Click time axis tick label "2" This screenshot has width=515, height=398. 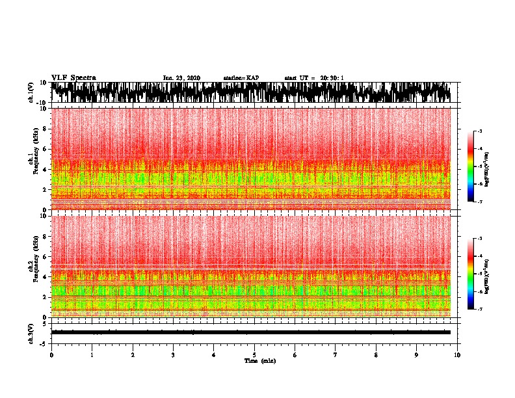[133, 355]
